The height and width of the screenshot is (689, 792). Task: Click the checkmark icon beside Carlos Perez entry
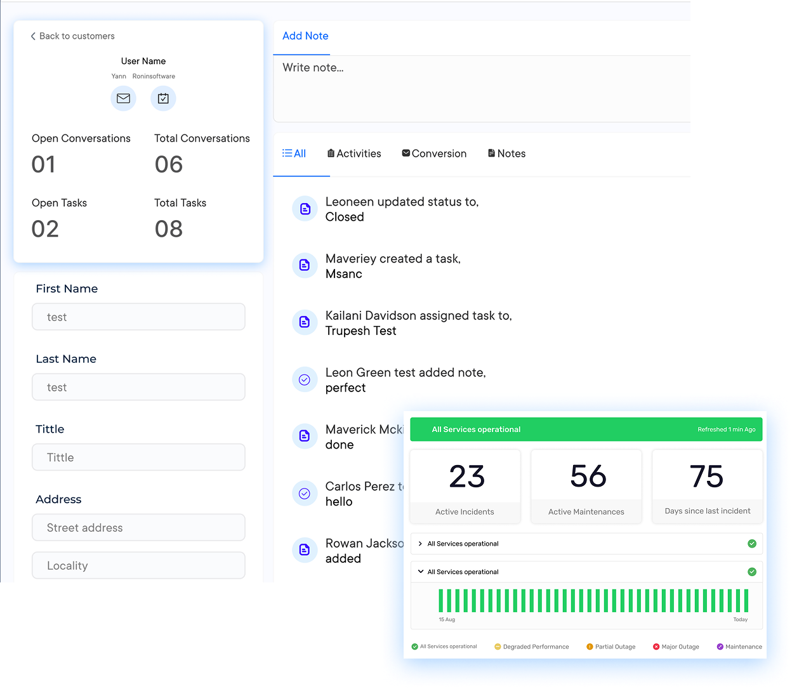pos(305,493)
